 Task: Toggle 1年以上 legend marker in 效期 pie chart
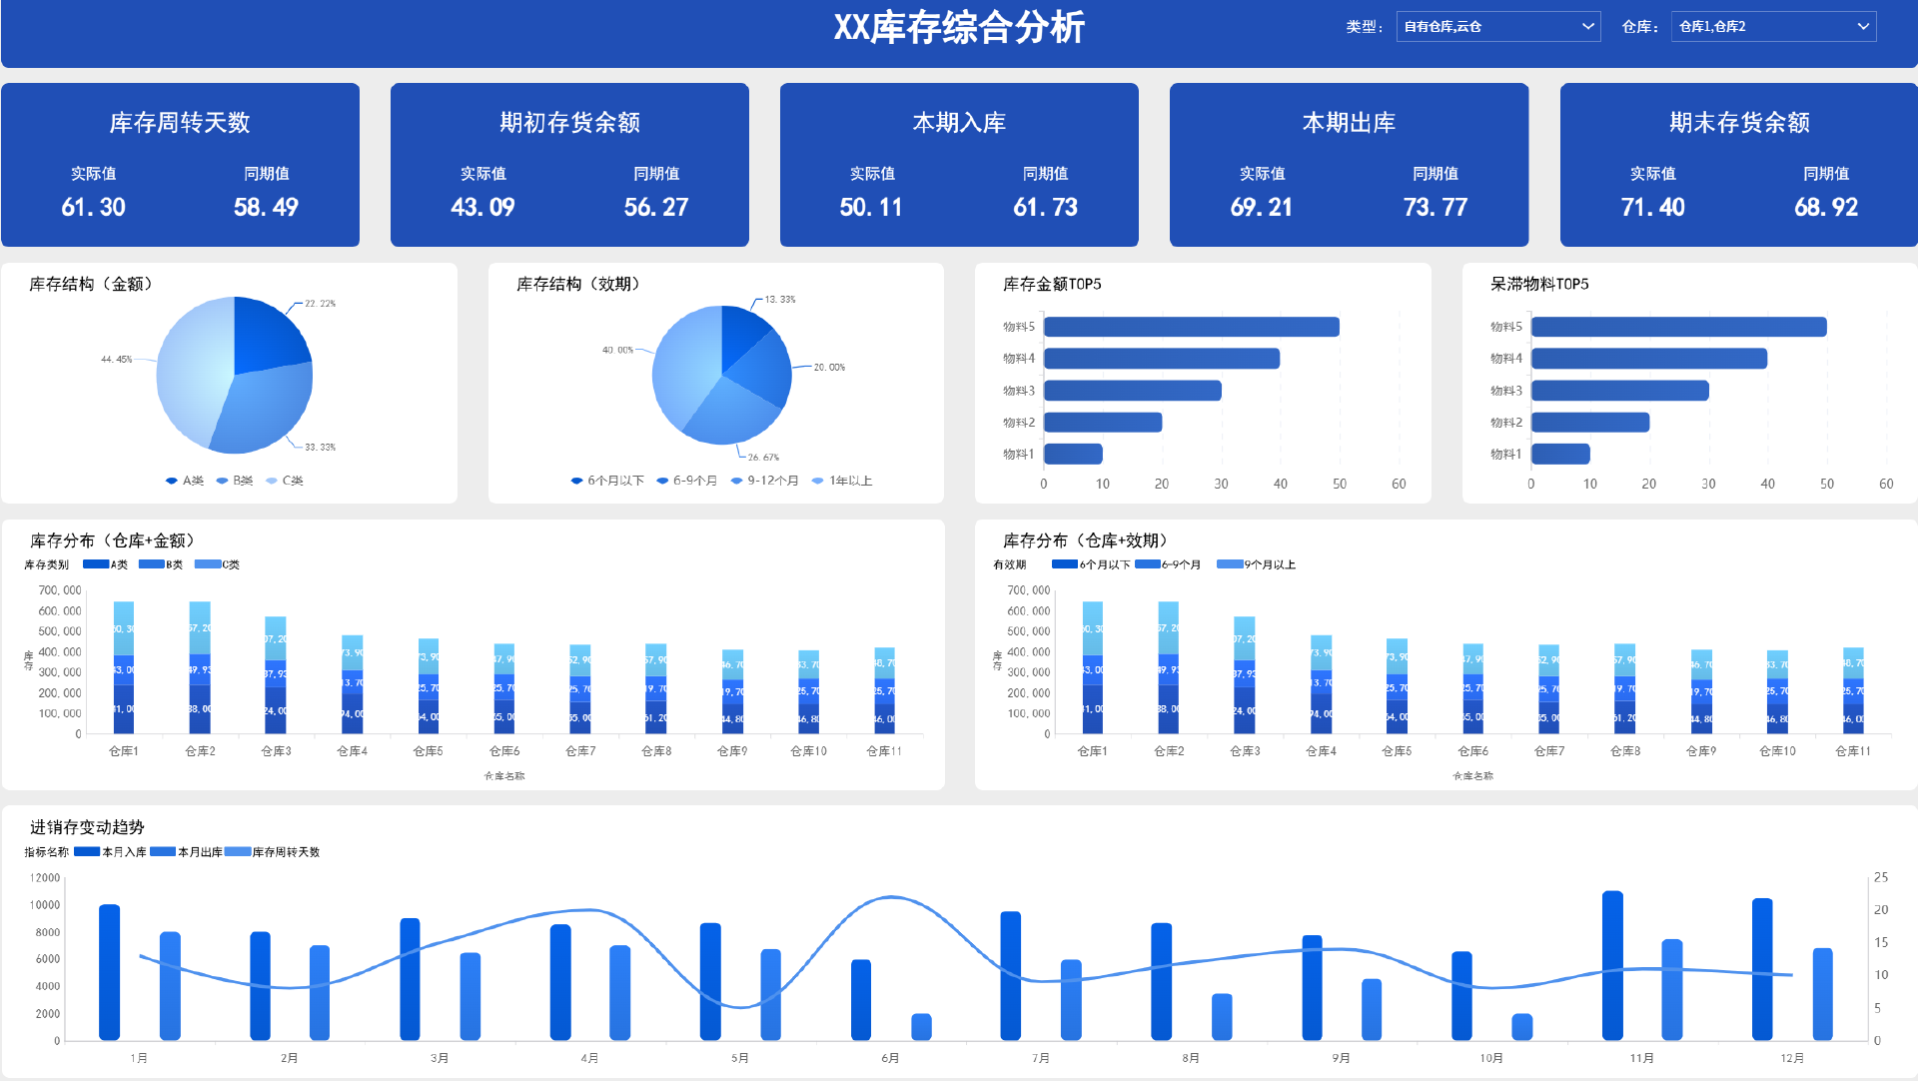click(818, 481)
